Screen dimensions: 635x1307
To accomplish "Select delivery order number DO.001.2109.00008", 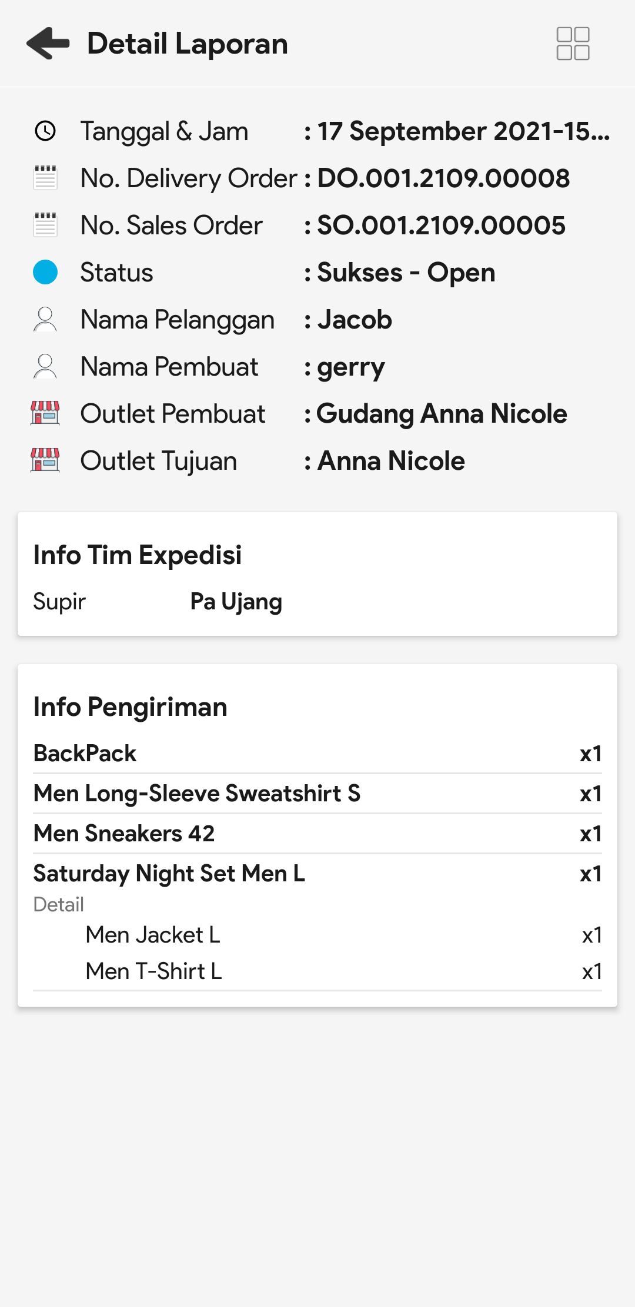I will 443,178.
